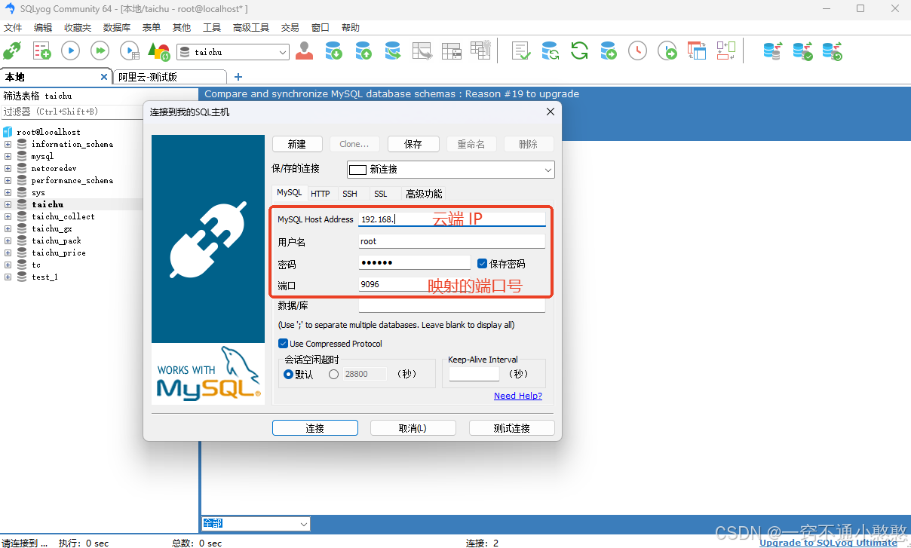Expand the test_1 database node

pyautogui.click(x=8, y=277)
